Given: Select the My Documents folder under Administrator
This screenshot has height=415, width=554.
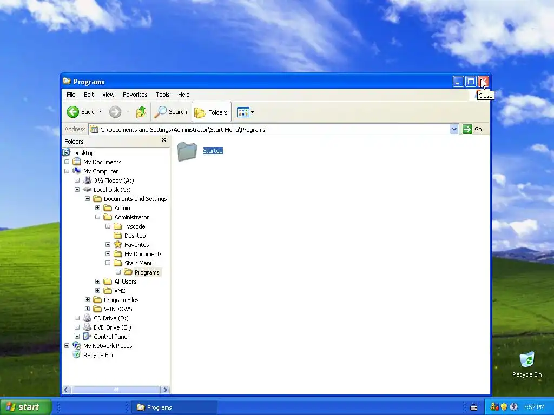Looking at the screenshot, I should [143, 254].
